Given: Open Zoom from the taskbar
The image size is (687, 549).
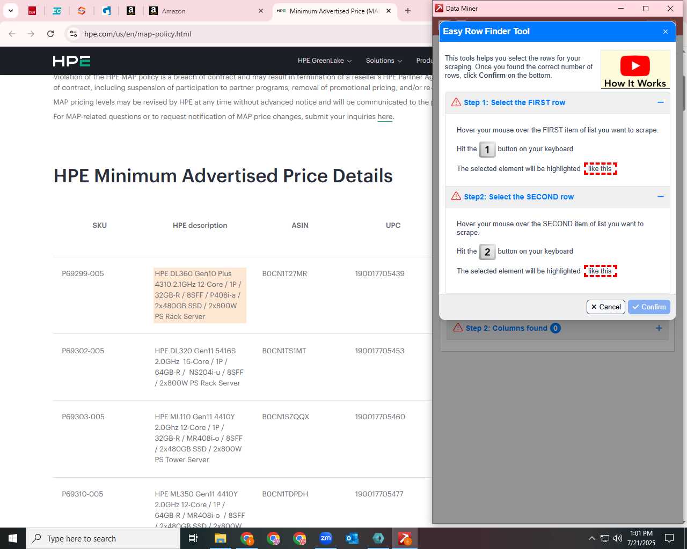Looking at the screenshot, I should (325, 538).
